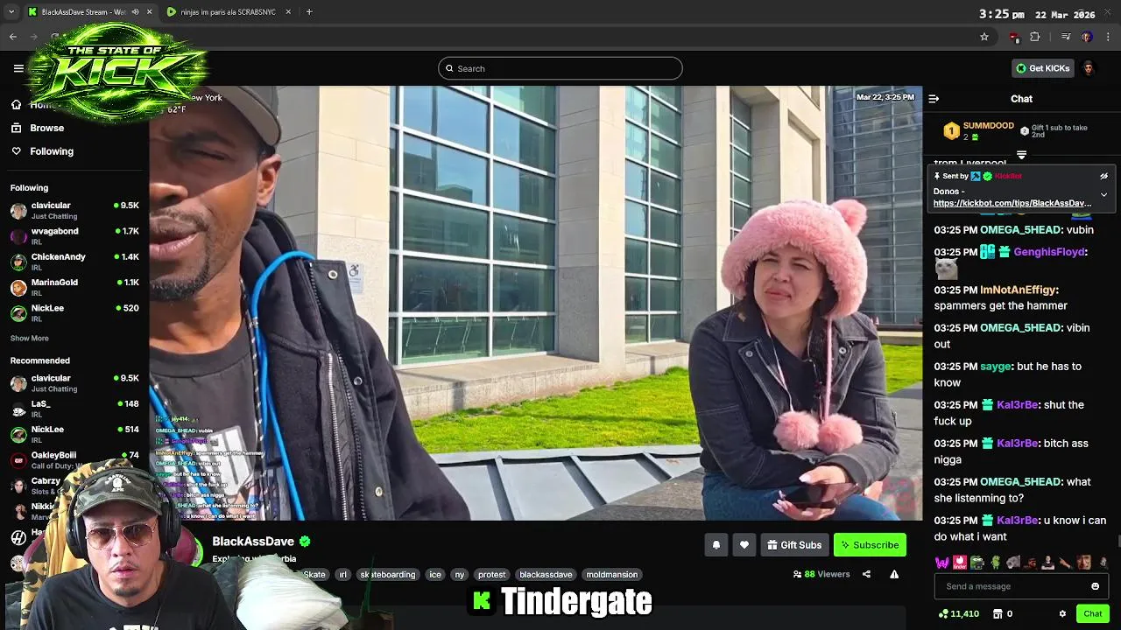Image resolution: width=1121 pixels, height=630 pixels.
Task: Insert the tinder emote
Action: [960, 563]
